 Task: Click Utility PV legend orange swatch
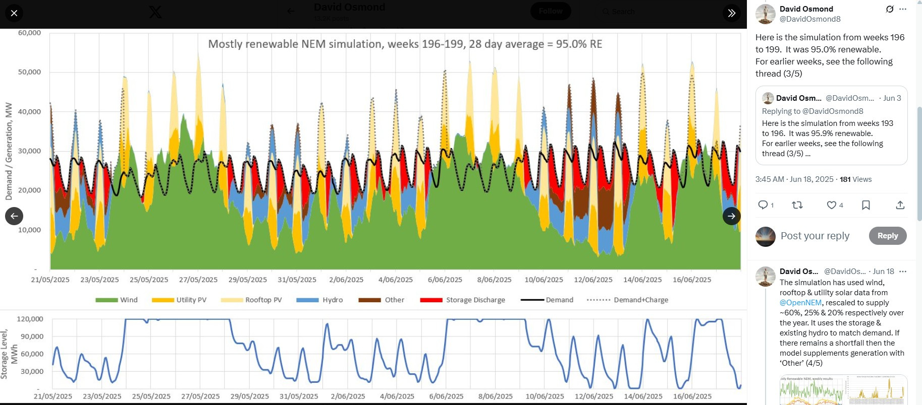point(162,300)
